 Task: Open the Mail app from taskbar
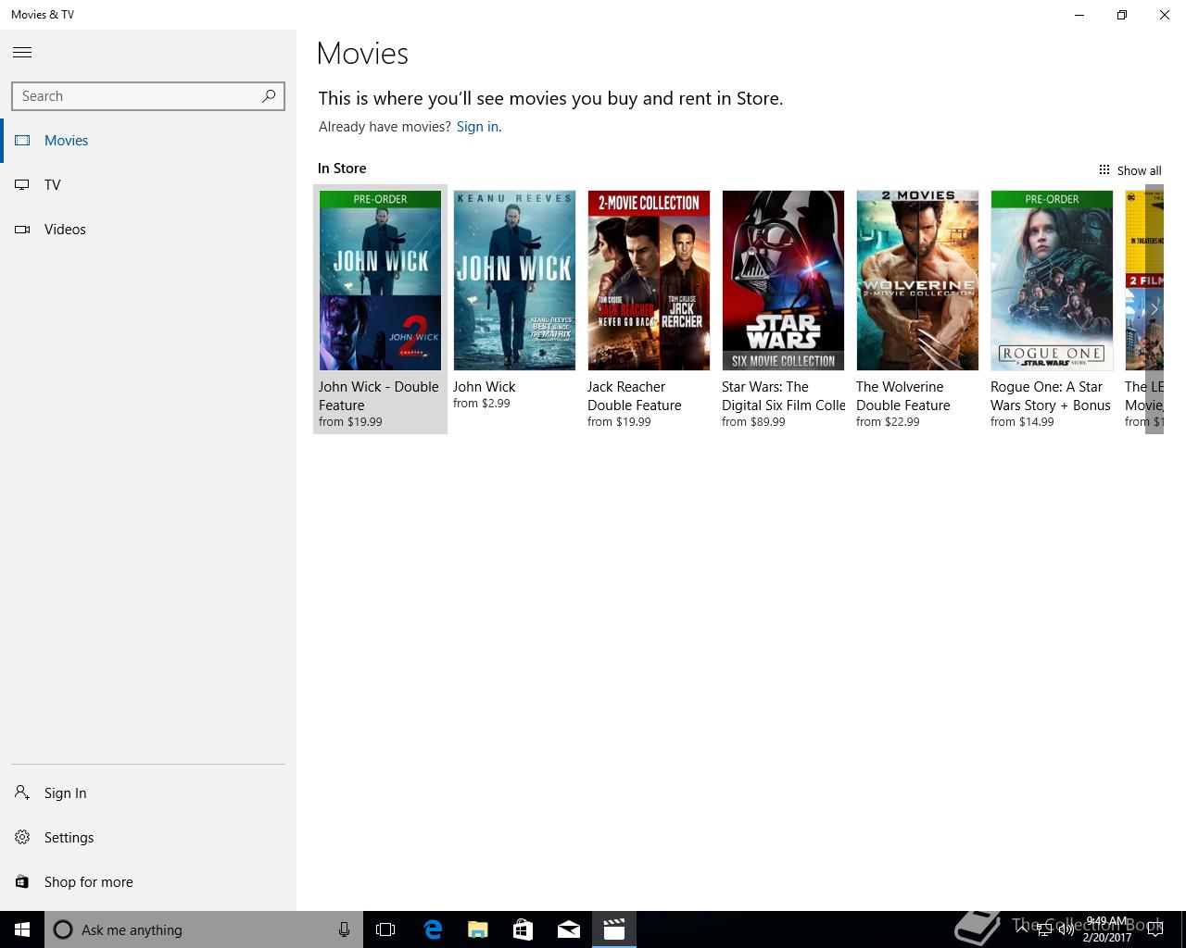tap(569, 929)
